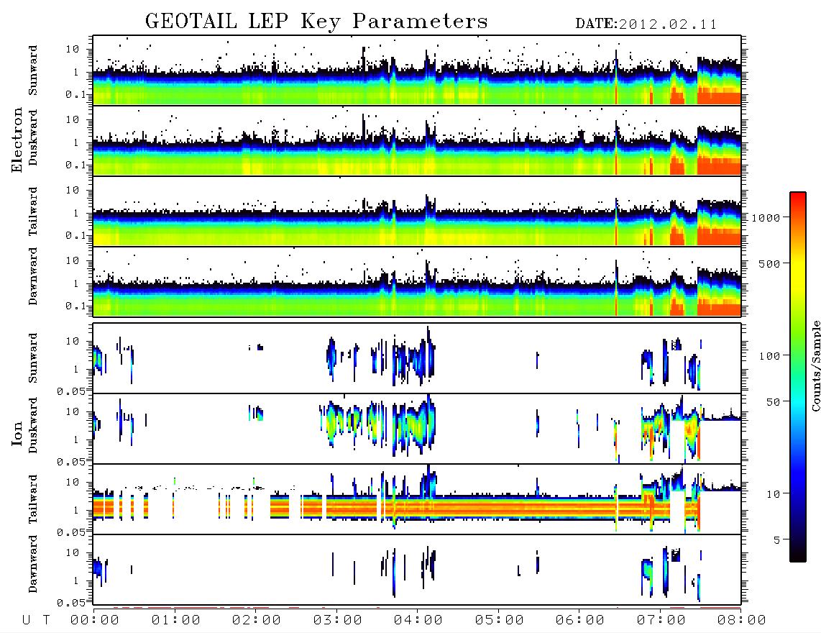Click the "0.1" tick of Electron Sunward axis
821x633 pixels.
click(x=75, y=94)
